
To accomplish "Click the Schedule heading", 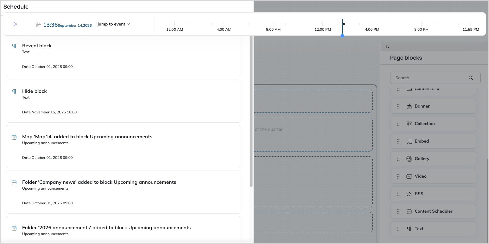I will point(16,7).
